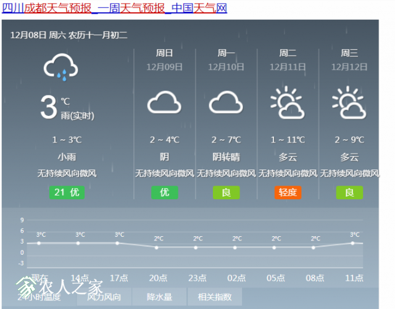This screenshot has height=309, width=395.
Task: Click Wednesday's 良 air quality badge
Action: (x=349, y=192)
